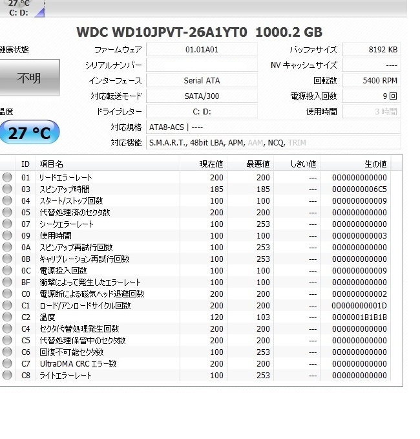Click the ATA8-ACS standard field
Viewport: 420px width, 439px height.
(273, 127)
